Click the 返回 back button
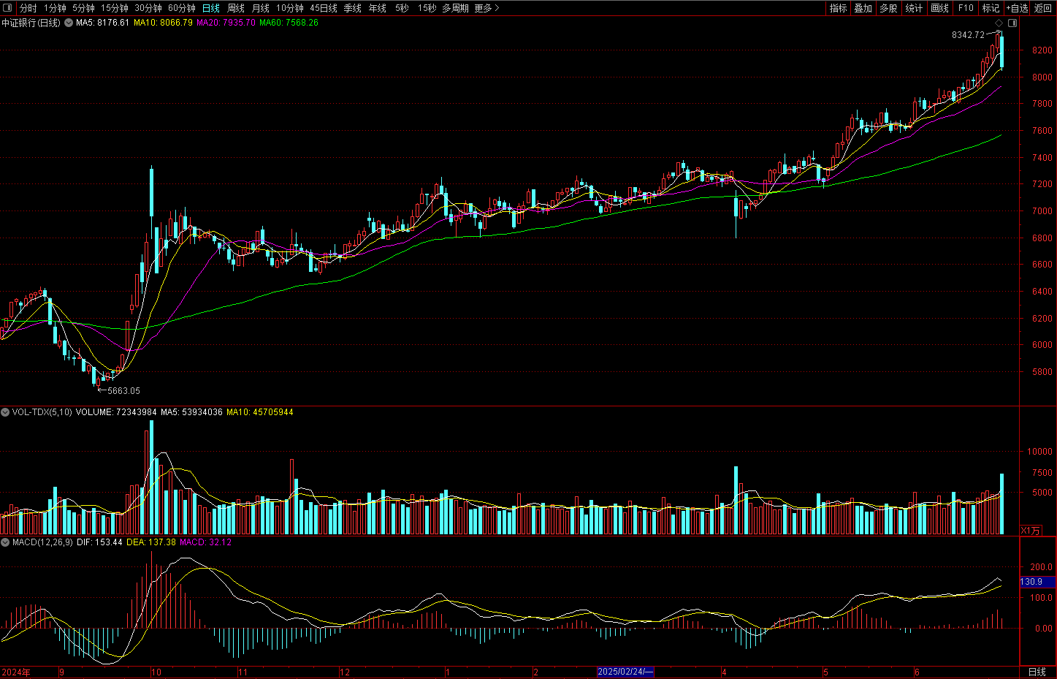This screenshot has width=1057, height=679. click(1043, 8)
